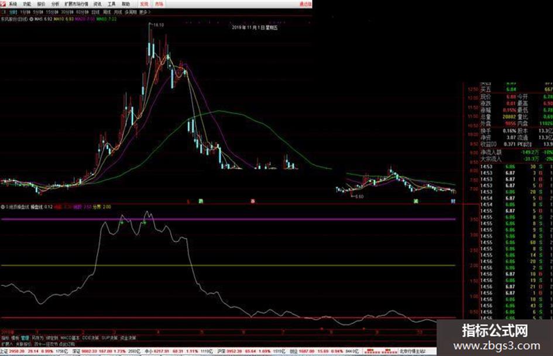Click the round icon beside the indicator name
The image size is (553, 356).
click(3, 207)
